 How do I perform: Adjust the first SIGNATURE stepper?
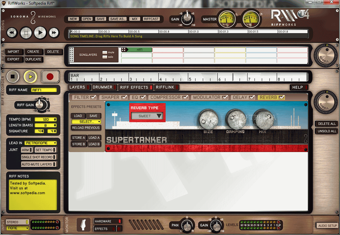pos(42,131)
